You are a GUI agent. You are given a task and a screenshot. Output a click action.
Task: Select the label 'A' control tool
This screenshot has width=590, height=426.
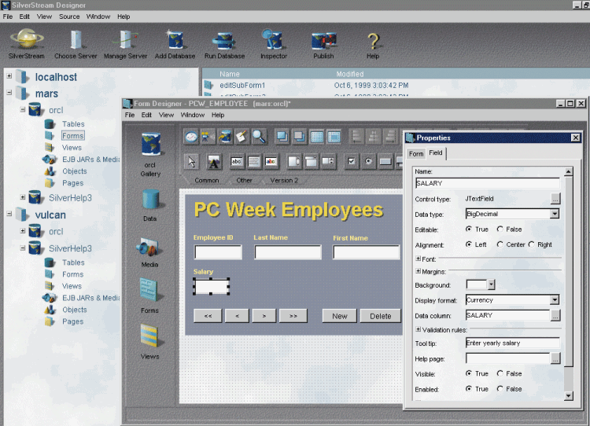pyautogui.click(x=214, y=162)
